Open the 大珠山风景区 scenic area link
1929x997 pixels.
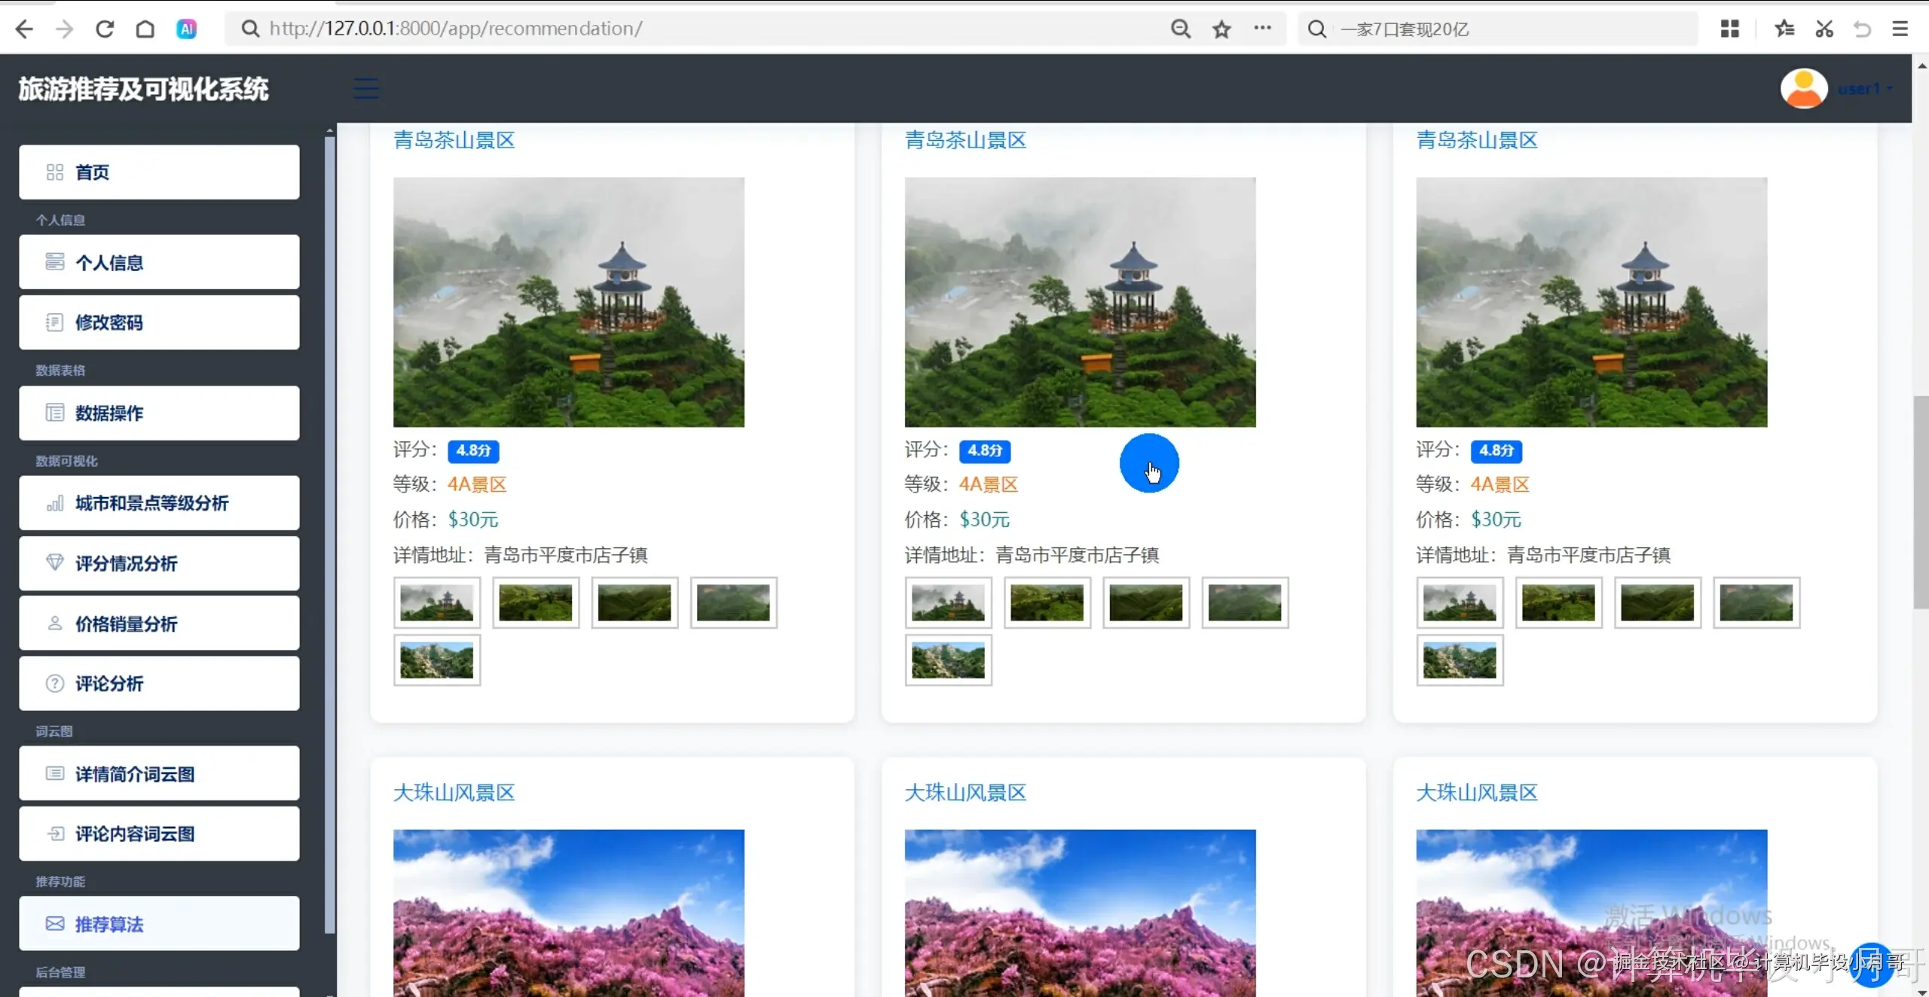[453, 792]
